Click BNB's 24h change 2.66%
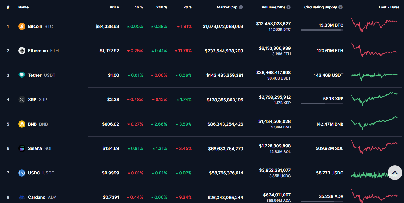The image size is (404, 203). (x=159, y=124)
